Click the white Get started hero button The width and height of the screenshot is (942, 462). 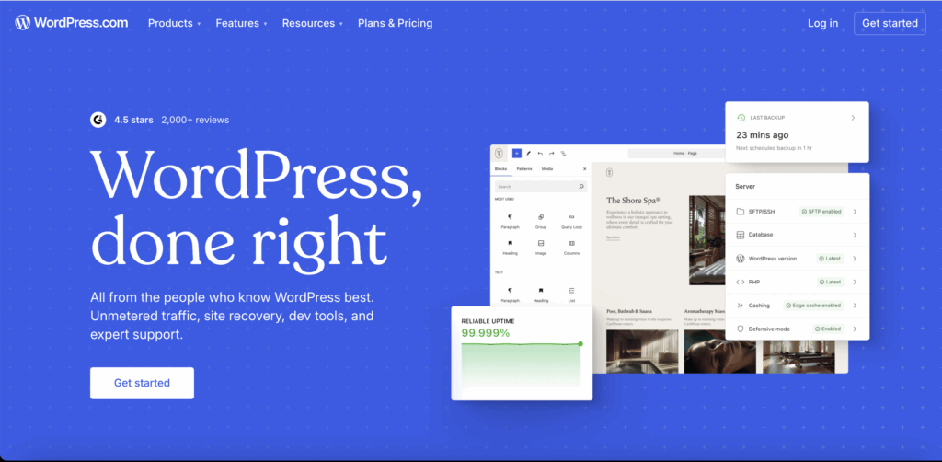[x=142, y=383]
